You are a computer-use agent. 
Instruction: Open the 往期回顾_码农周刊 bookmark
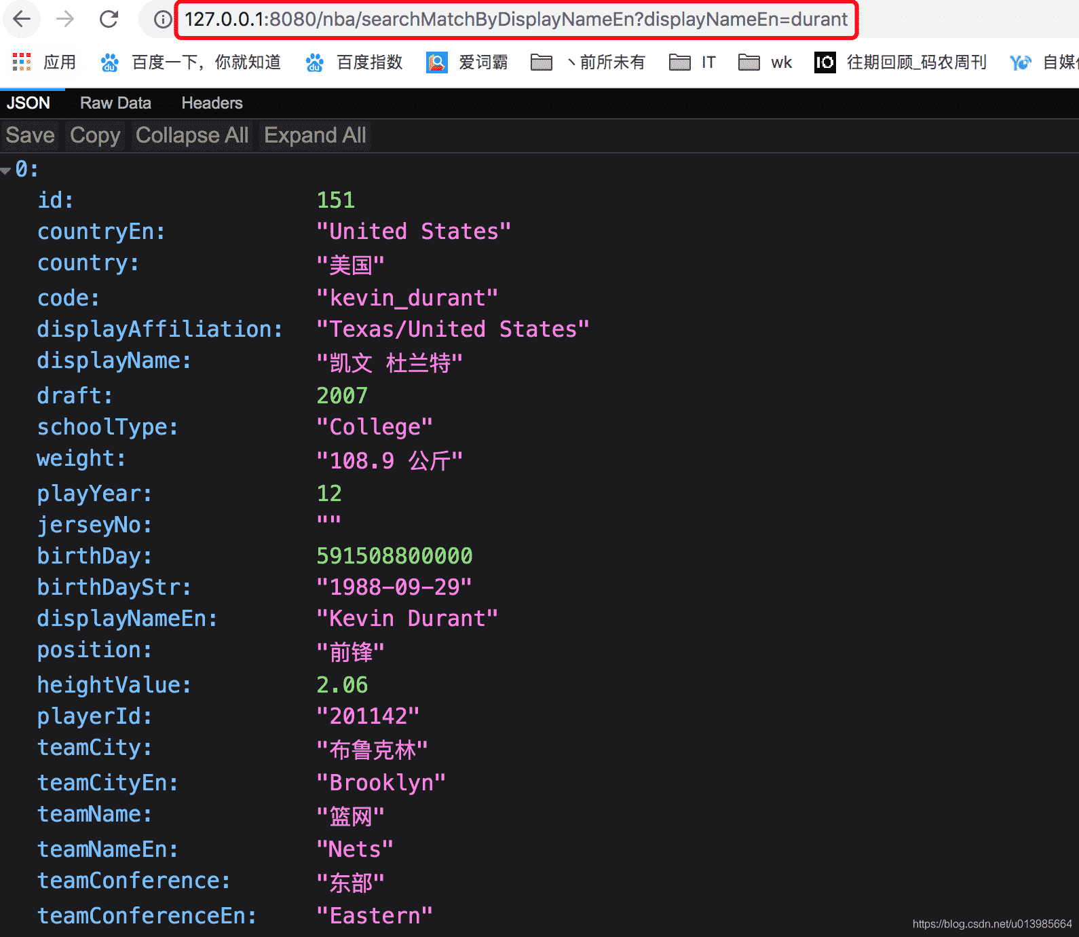click(x=901, y=62)
